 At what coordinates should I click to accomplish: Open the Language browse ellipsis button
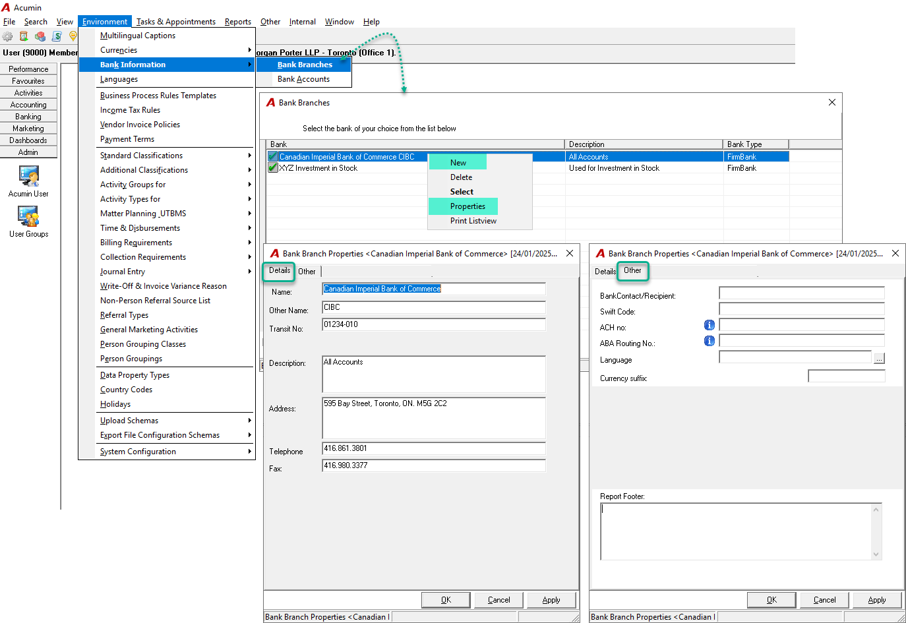point(879,358)
